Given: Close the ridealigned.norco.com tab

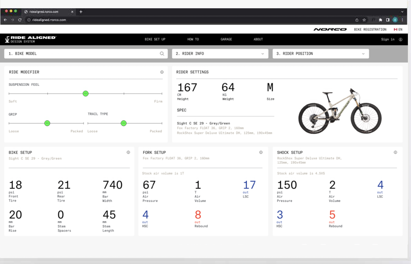Looking at the screenshot, I should 72,12.
